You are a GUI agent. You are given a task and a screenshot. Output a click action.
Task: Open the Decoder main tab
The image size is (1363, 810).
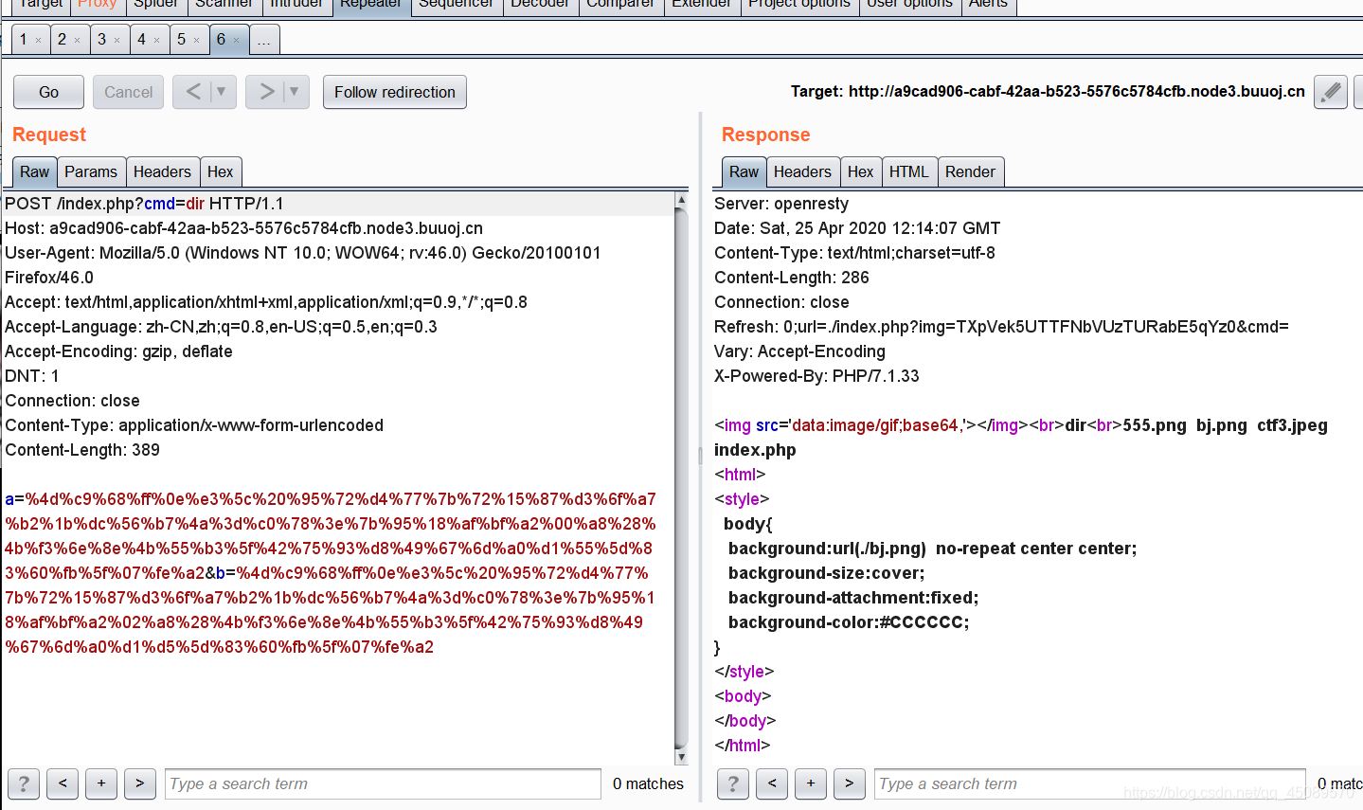click(540, 5)
